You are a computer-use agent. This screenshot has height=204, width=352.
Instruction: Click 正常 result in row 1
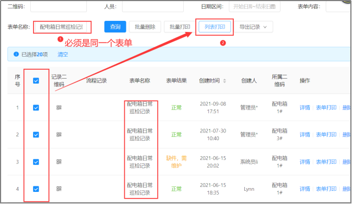(176, 108)
